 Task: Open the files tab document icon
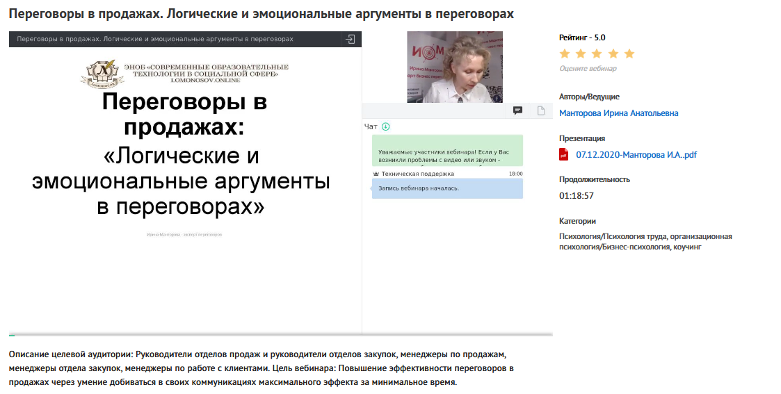(540, 110)
